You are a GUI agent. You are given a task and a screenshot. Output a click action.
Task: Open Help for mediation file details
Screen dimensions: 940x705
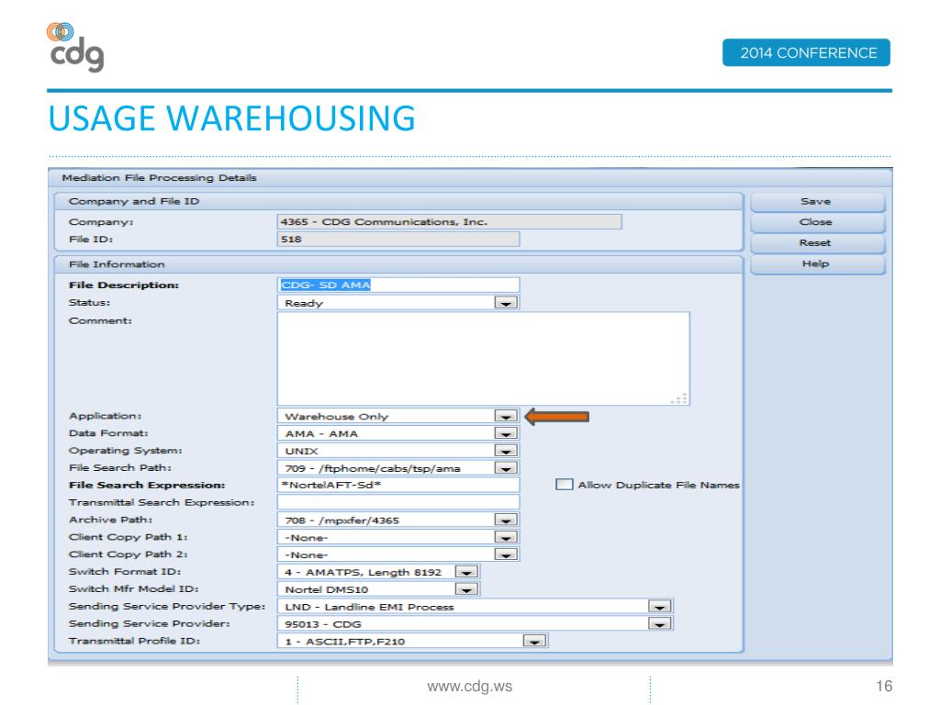click(817, 264)
